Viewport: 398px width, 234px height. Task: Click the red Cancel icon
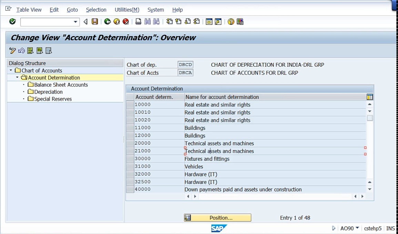point(126,22)
